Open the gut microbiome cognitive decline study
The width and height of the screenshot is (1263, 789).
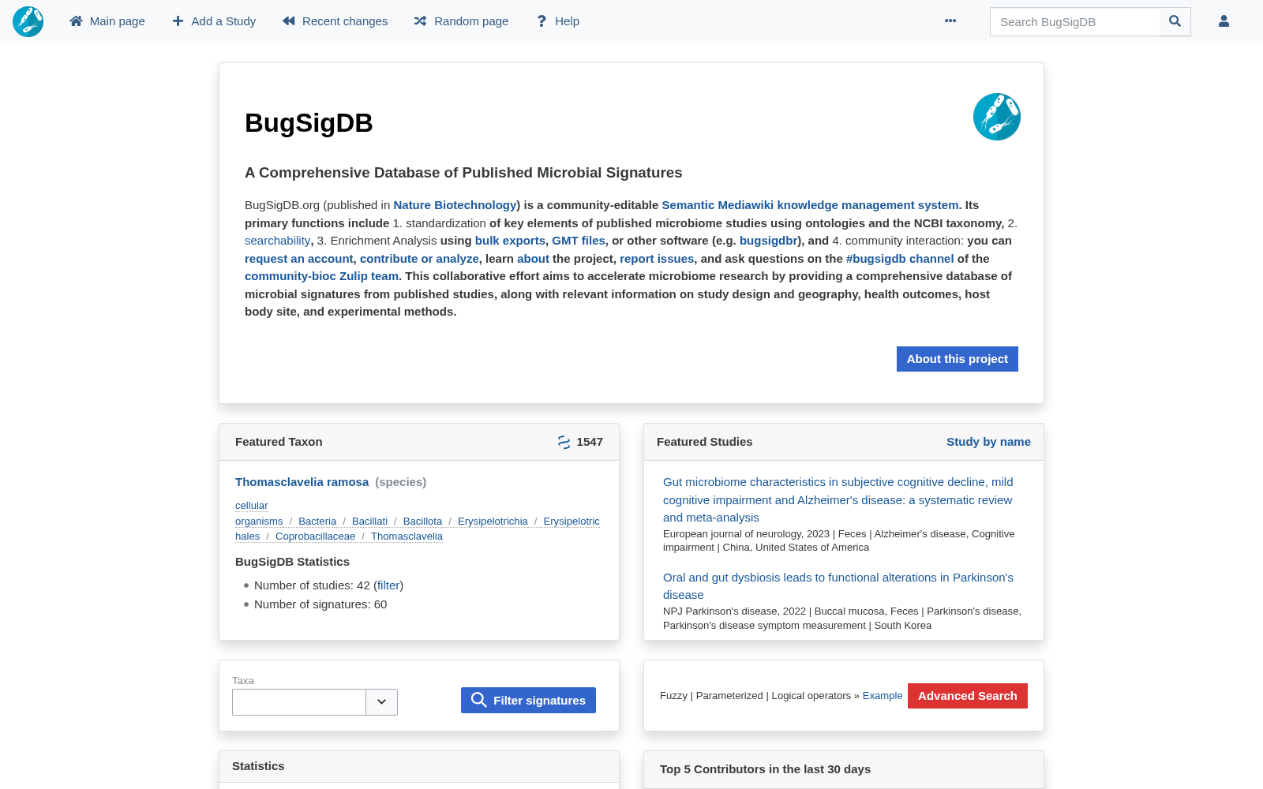click(x=838, y=499)
